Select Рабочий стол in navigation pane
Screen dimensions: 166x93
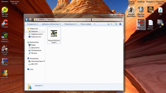[x=35, y=37]
